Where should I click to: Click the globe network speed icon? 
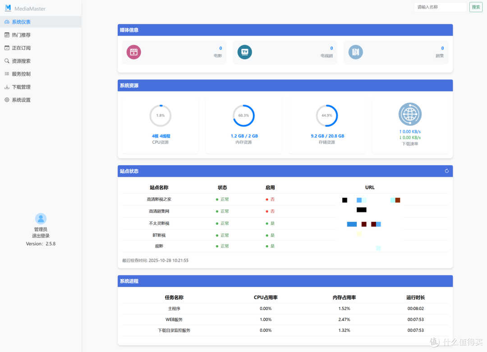[x=410, y=114]
